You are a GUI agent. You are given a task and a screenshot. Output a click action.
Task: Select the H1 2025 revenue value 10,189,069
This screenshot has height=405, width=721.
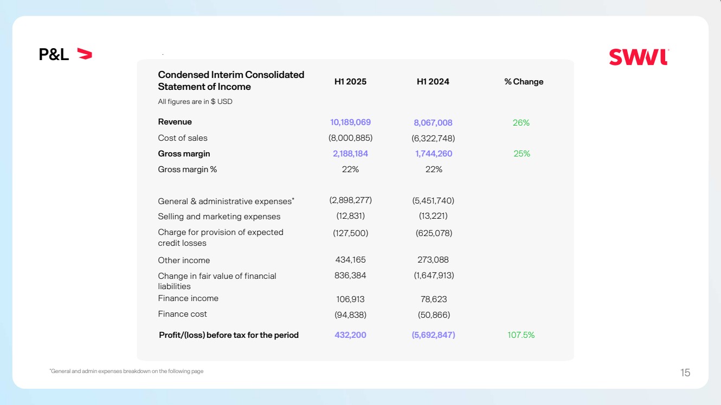tap(350, 122)
